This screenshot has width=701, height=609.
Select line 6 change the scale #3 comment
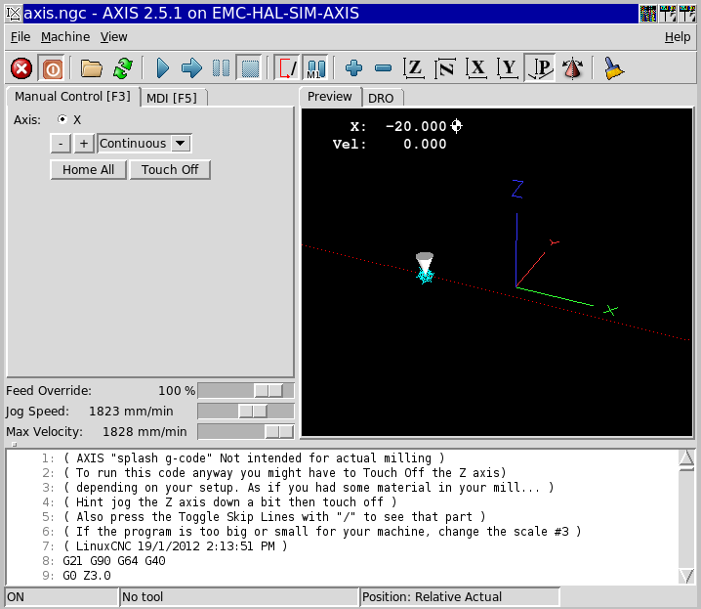tap(322, 532)
